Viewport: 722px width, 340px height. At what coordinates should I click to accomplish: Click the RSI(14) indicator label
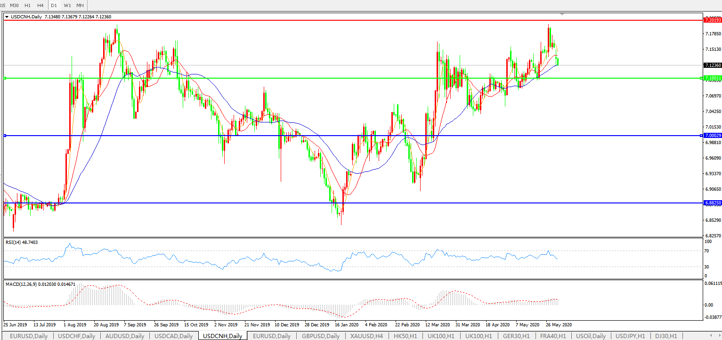[x=22, y=242]
